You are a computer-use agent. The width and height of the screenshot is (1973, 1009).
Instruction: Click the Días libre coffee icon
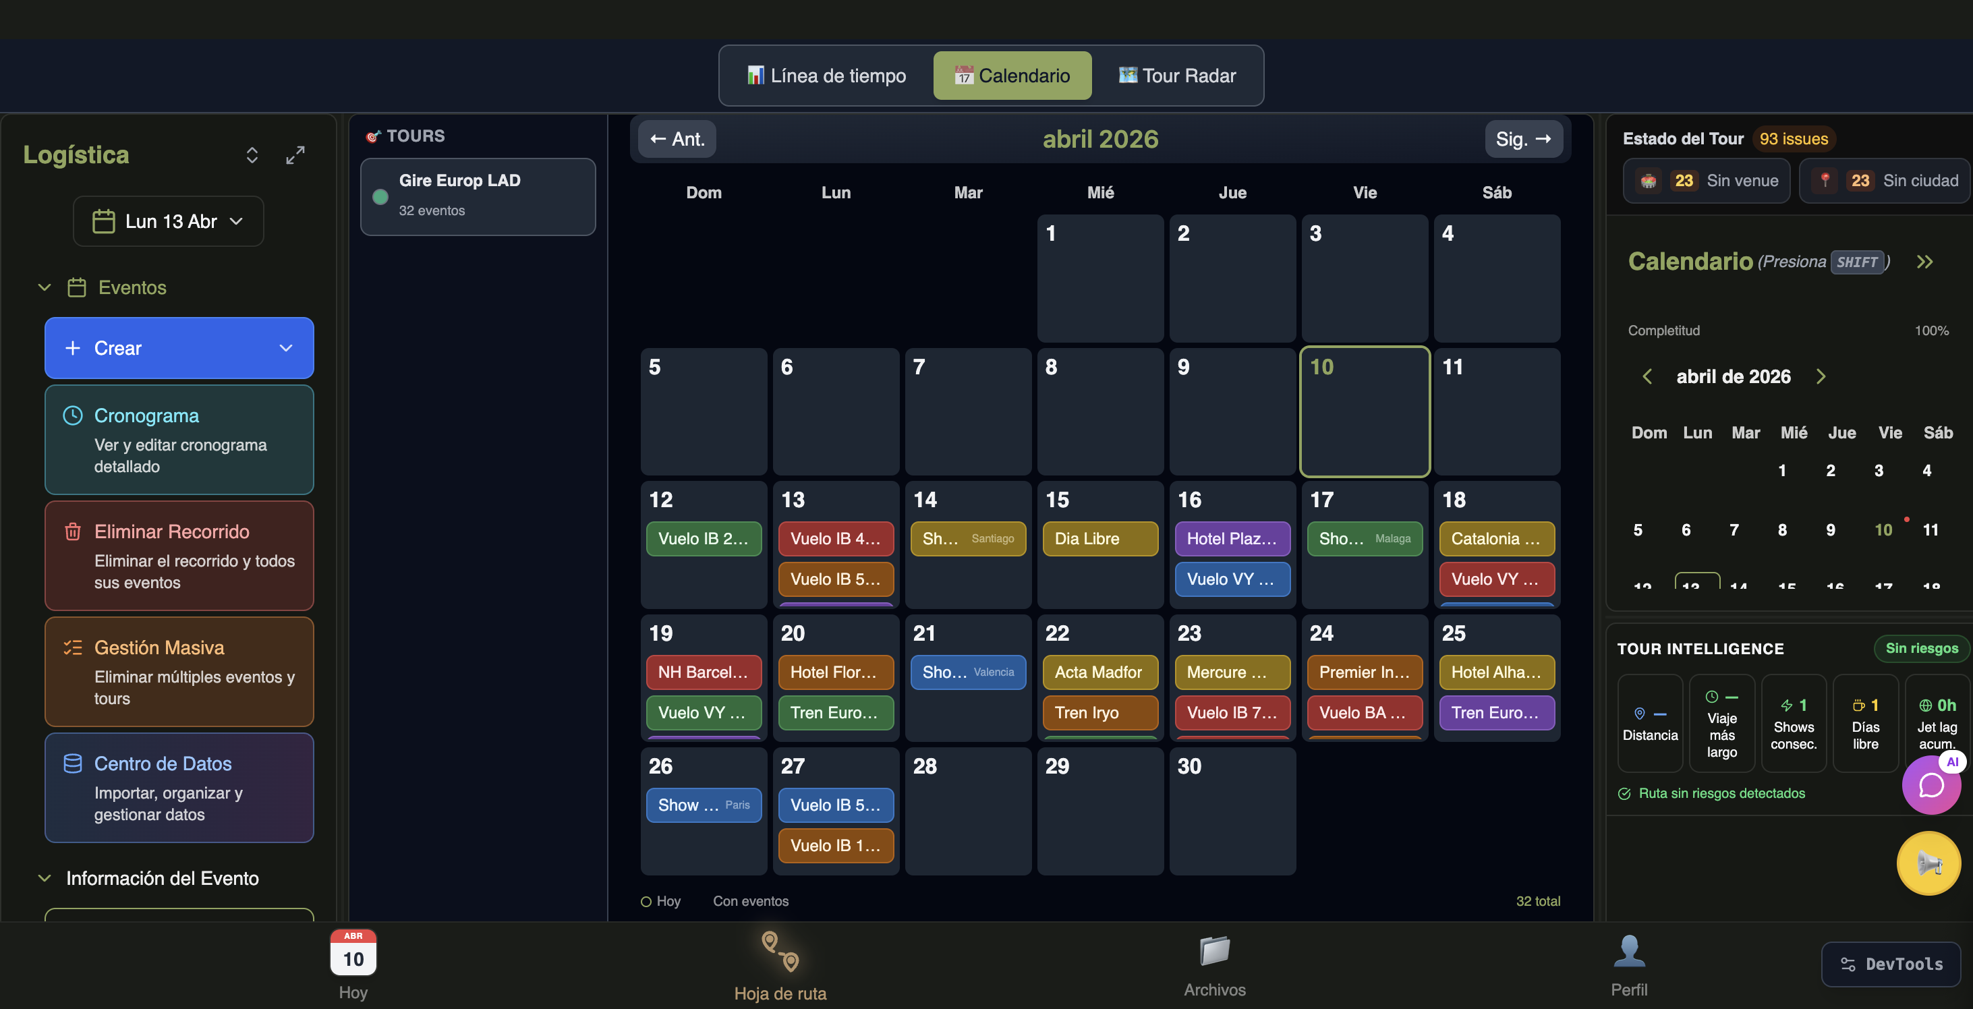pos(1858,705)
